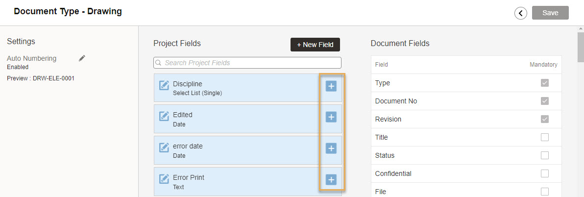The height and width of the screenshot is (197, 584).
Task: Edit the Auto Numbering setting pencil icon
Action: tap(82, 58)
